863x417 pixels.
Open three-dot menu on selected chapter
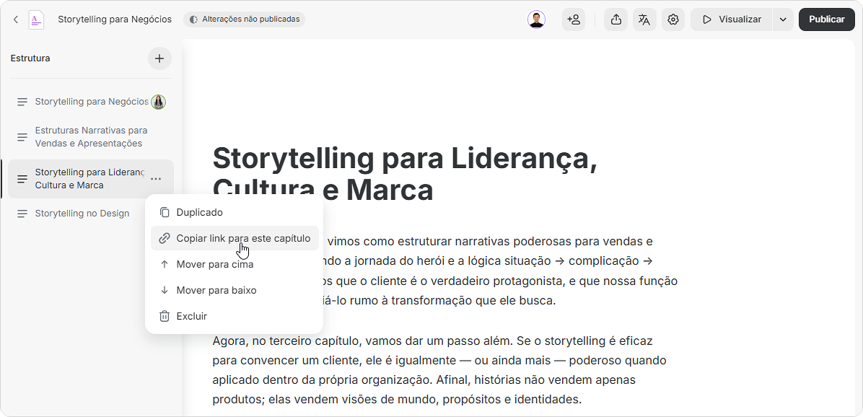point(156,179)
